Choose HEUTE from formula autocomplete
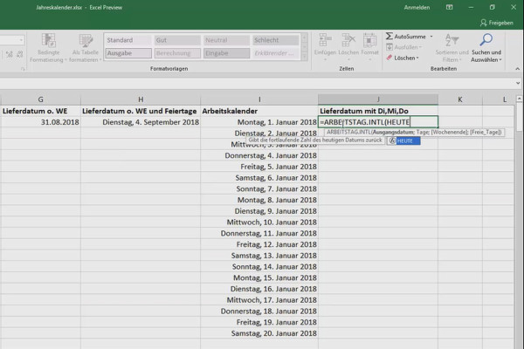The image size is (524, 349). click(404, 141)
